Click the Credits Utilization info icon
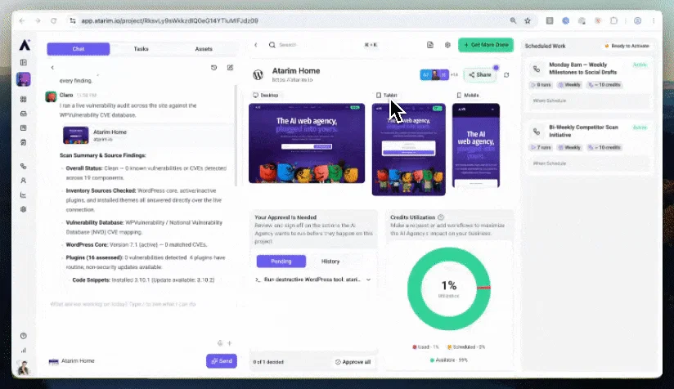The width and height of the screenshot is (674, 389). coord(441,217)
